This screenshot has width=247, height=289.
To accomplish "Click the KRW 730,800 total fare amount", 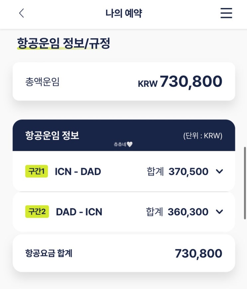I will coord(180,82).
